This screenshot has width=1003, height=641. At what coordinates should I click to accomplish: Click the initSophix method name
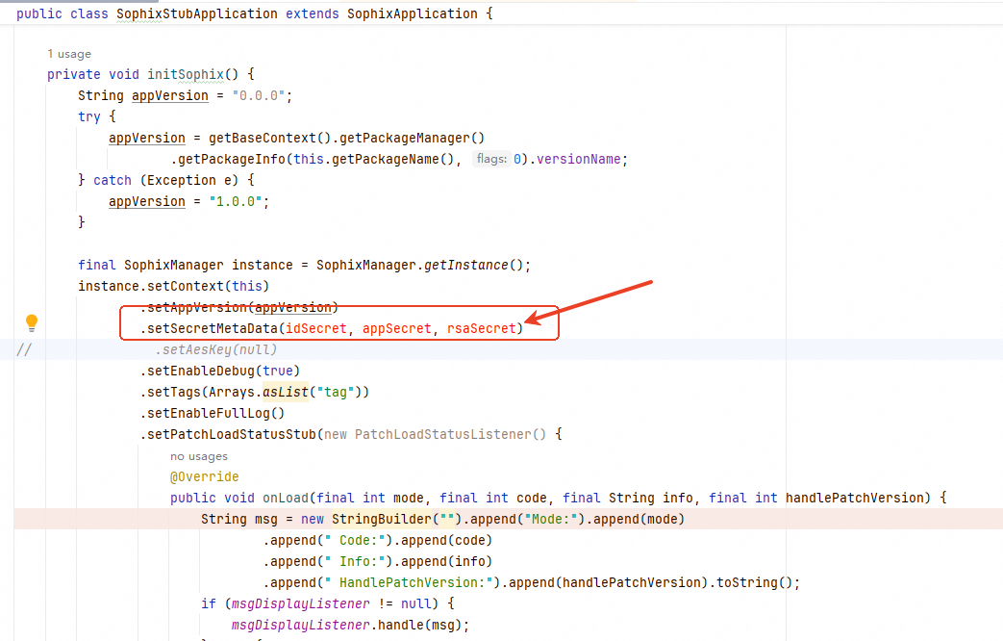(186, 74)
